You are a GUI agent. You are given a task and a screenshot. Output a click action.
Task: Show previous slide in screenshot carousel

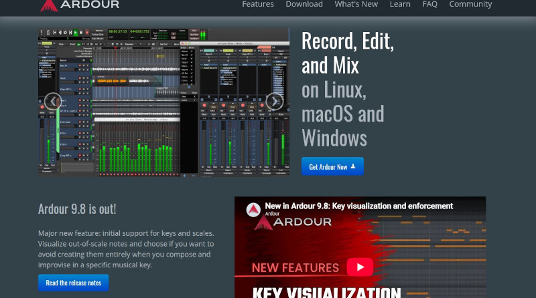pyautogui.click(x=53, y=102)
